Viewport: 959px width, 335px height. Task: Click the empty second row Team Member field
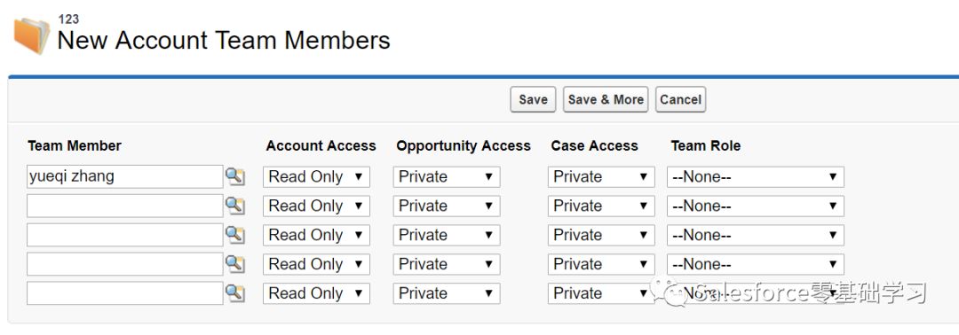(x=125, y=206)
